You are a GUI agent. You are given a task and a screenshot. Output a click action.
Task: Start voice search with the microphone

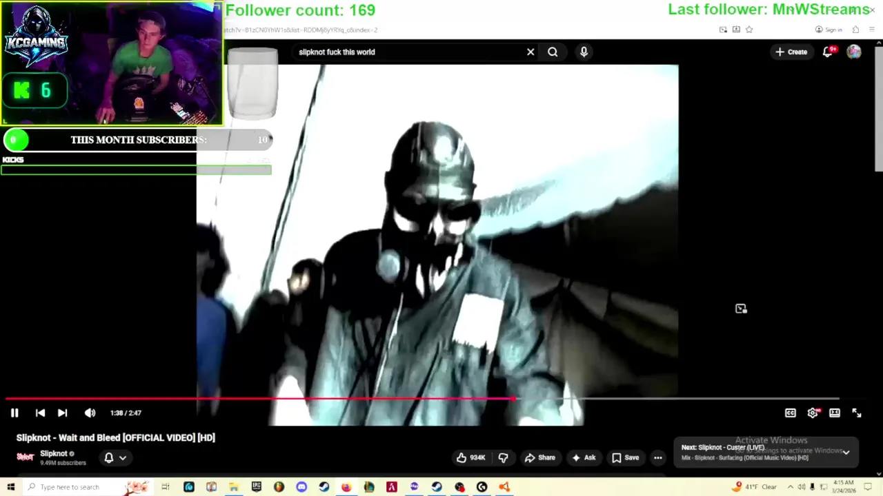tap(584, 52)
